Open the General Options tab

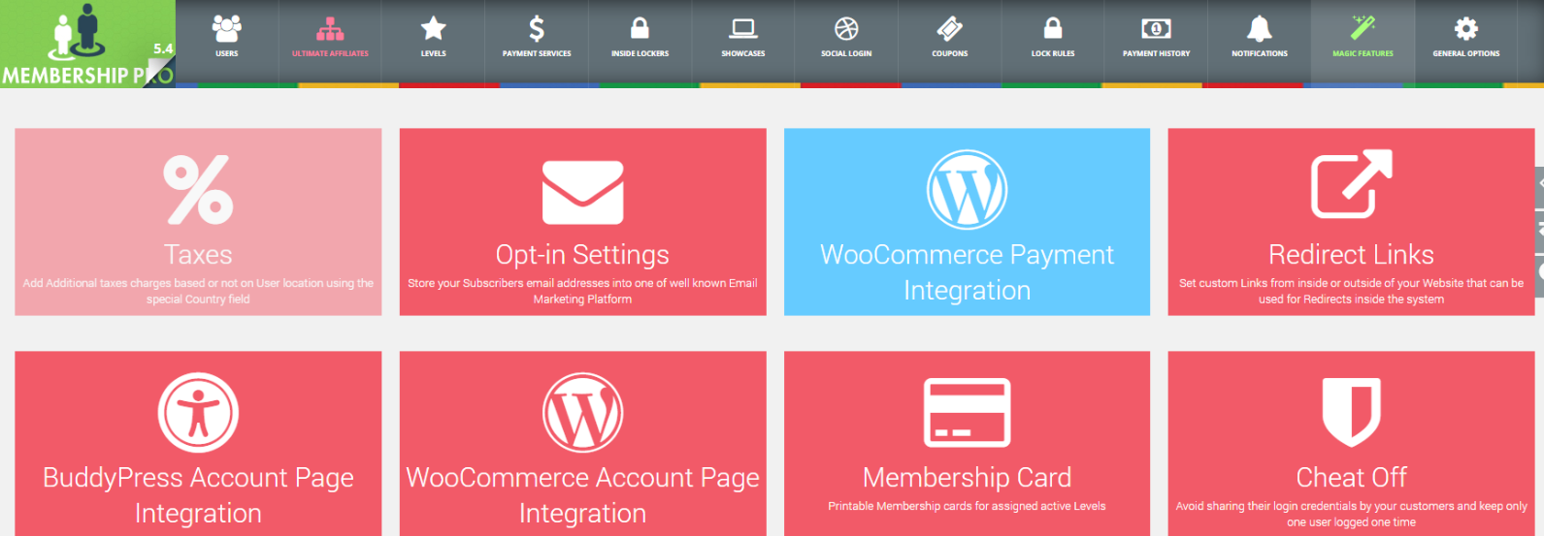pos(1465,39)
